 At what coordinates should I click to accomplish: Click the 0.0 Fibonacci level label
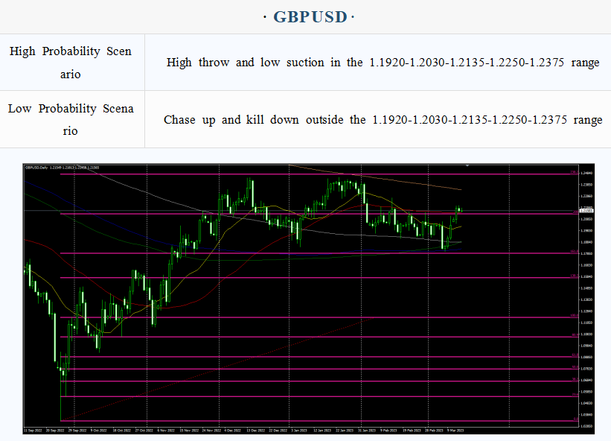pos(576,419)
